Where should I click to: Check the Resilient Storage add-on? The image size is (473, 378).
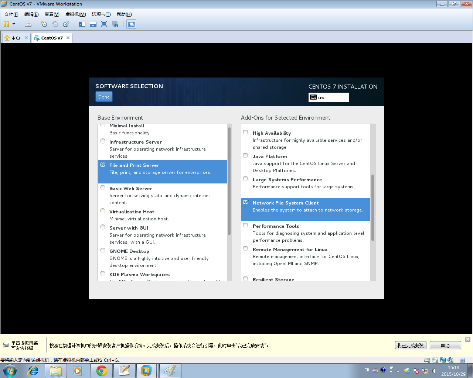click(x=245, y=279)
